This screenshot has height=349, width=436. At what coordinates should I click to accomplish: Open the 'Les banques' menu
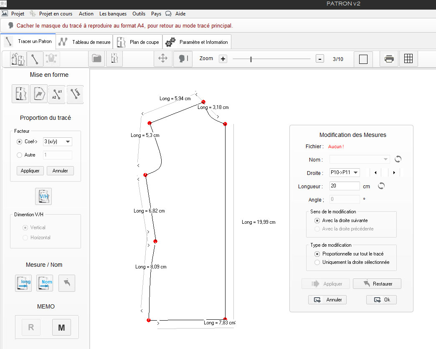pos(113,14)
